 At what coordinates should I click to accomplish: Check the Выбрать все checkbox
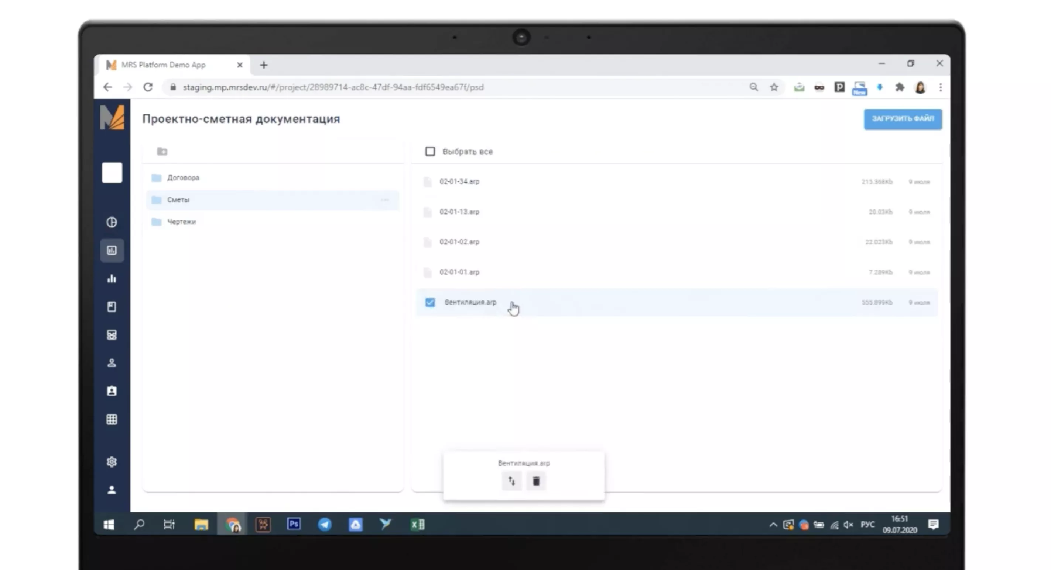pos(430,152)
